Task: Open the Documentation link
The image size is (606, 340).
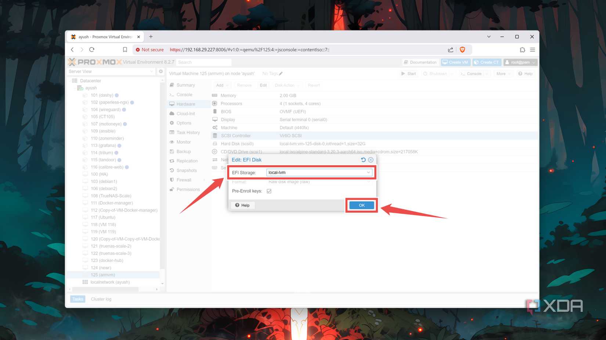Action: click(420, 62)
